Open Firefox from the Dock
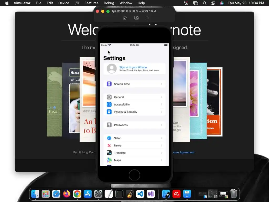269x202 pixels. pyautogui.click(x=67, y=194)
